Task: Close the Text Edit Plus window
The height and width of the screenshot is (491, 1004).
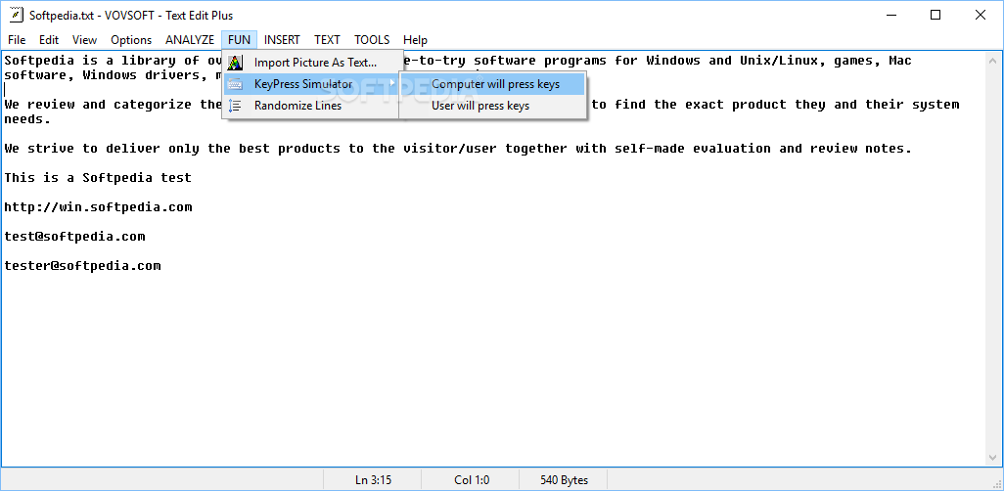Action: click(x=980, y=16)
